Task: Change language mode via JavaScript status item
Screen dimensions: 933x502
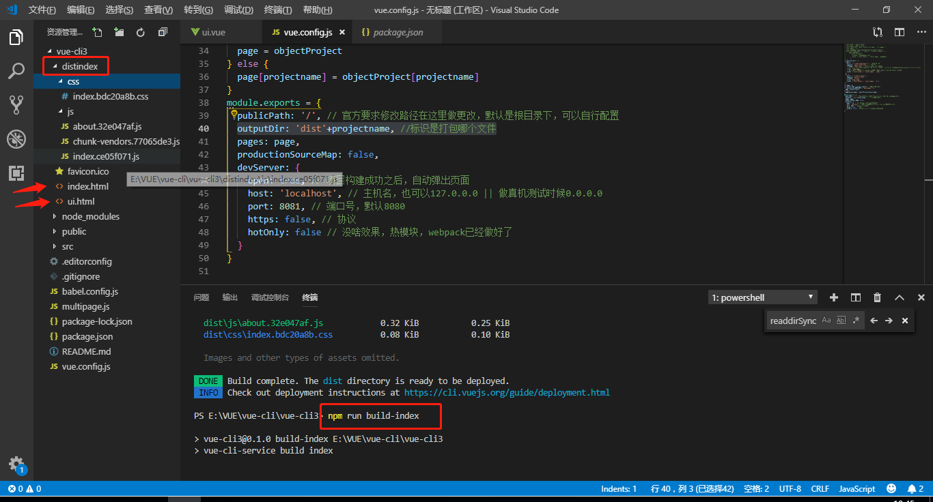Action: pyautogui.click(x=857, y=488)
